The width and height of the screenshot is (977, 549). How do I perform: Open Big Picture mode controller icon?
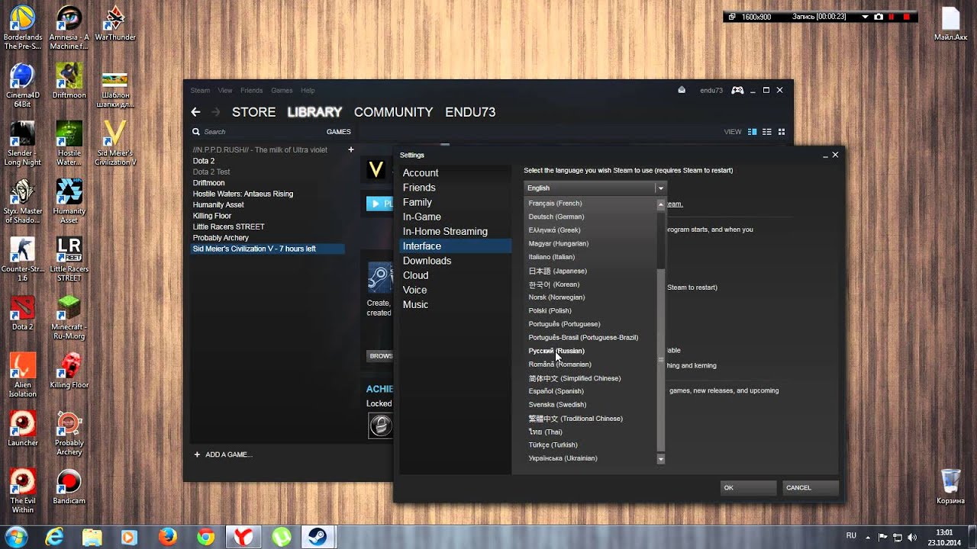click(x=737, y=90)
